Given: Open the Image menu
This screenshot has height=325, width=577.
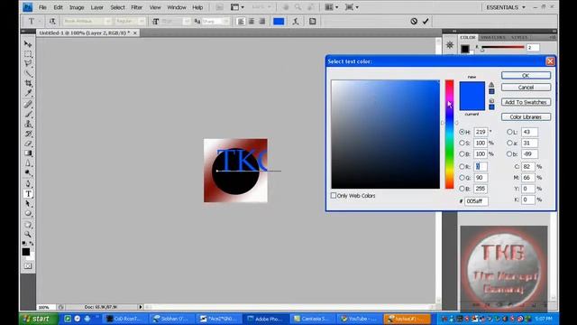Looking at the screenshot, I should coord(77,7).
